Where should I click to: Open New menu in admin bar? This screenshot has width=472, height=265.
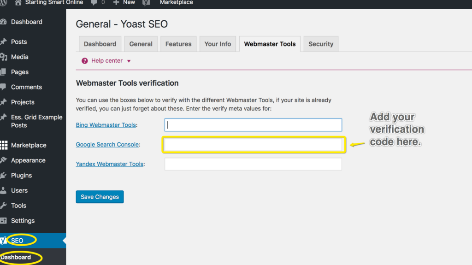[x=129, y=2]
